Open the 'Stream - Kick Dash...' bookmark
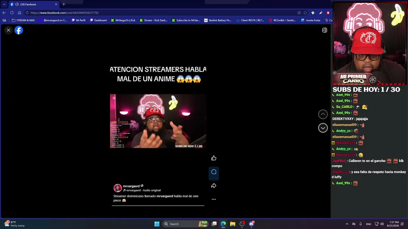 click(x=153, y=20)
